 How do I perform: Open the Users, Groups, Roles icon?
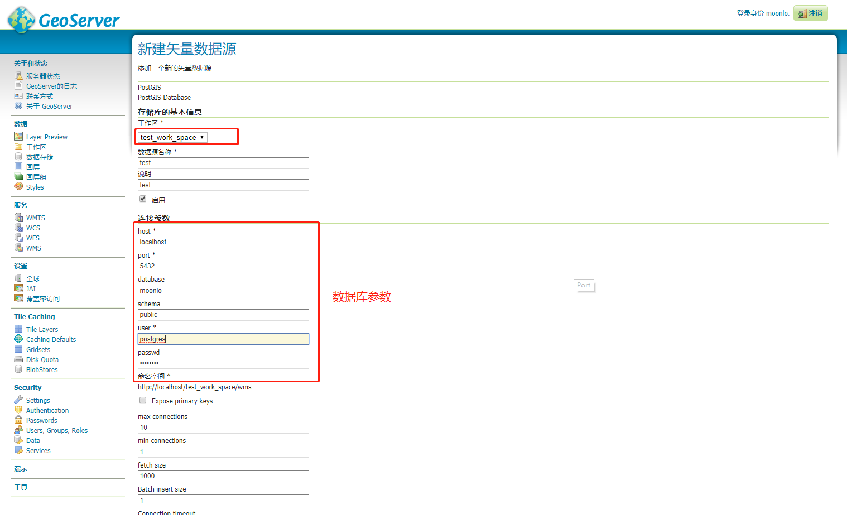point(18,430)
